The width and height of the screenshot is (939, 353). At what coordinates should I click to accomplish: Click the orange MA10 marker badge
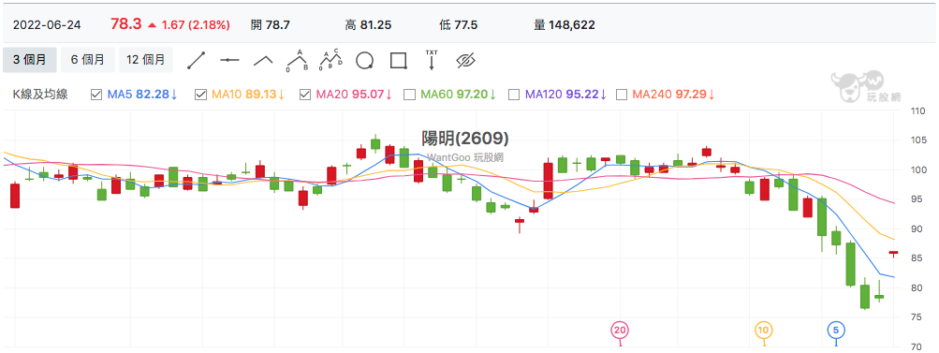pyautogui.click(x=764, y=330)
